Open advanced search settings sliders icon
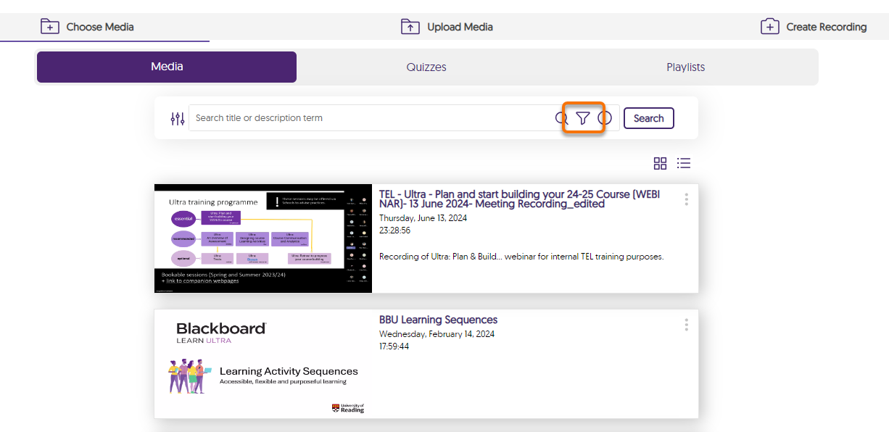889x432 pixels. [178, 119]
